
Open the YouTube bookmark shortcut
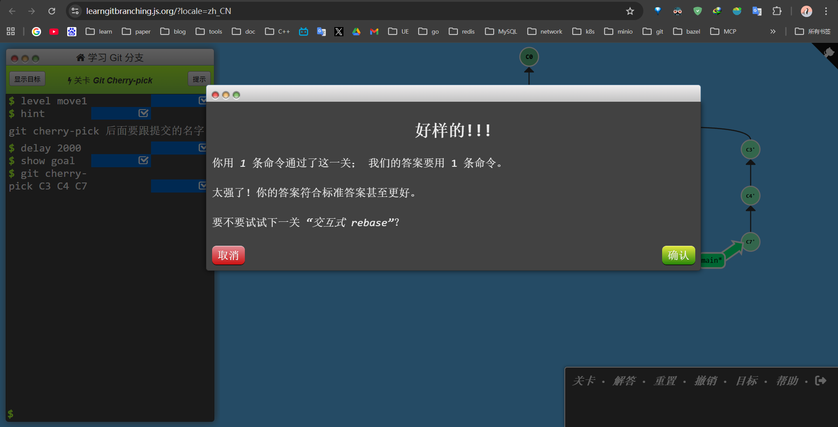(54, 31)
